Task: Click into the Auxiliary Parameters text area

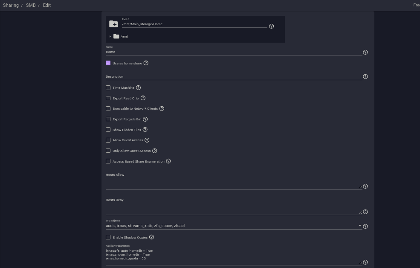Action: [233, 255]
